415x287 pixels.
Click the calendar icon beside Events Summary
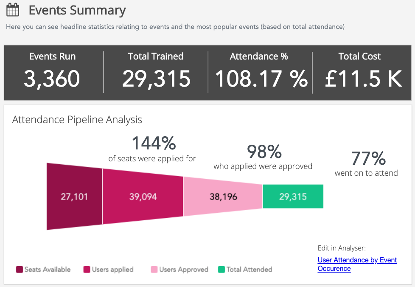pos(13,10)
